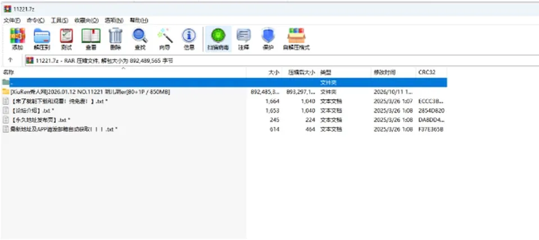This screenshot has width=539, height=240.
Task: Click the Find (查找) magnifier icon
Action: [x=140, y=36]
